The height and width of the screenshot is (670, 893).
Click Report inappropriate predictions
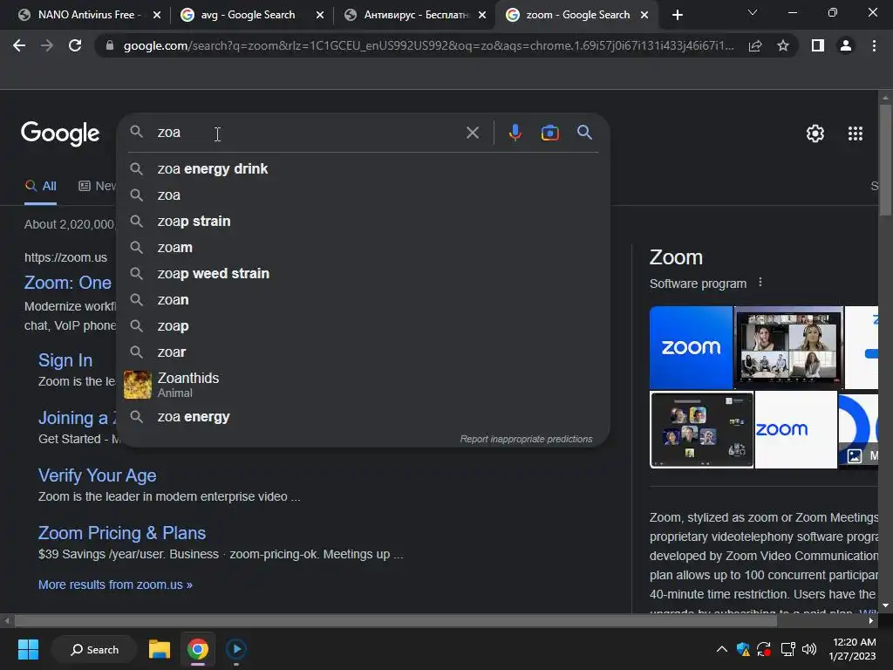tap(526, 440)
